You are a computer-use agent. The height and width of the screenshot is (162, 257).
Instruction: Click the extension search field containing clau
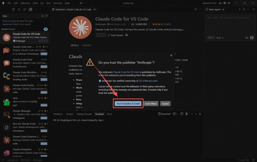pos(21,16)
